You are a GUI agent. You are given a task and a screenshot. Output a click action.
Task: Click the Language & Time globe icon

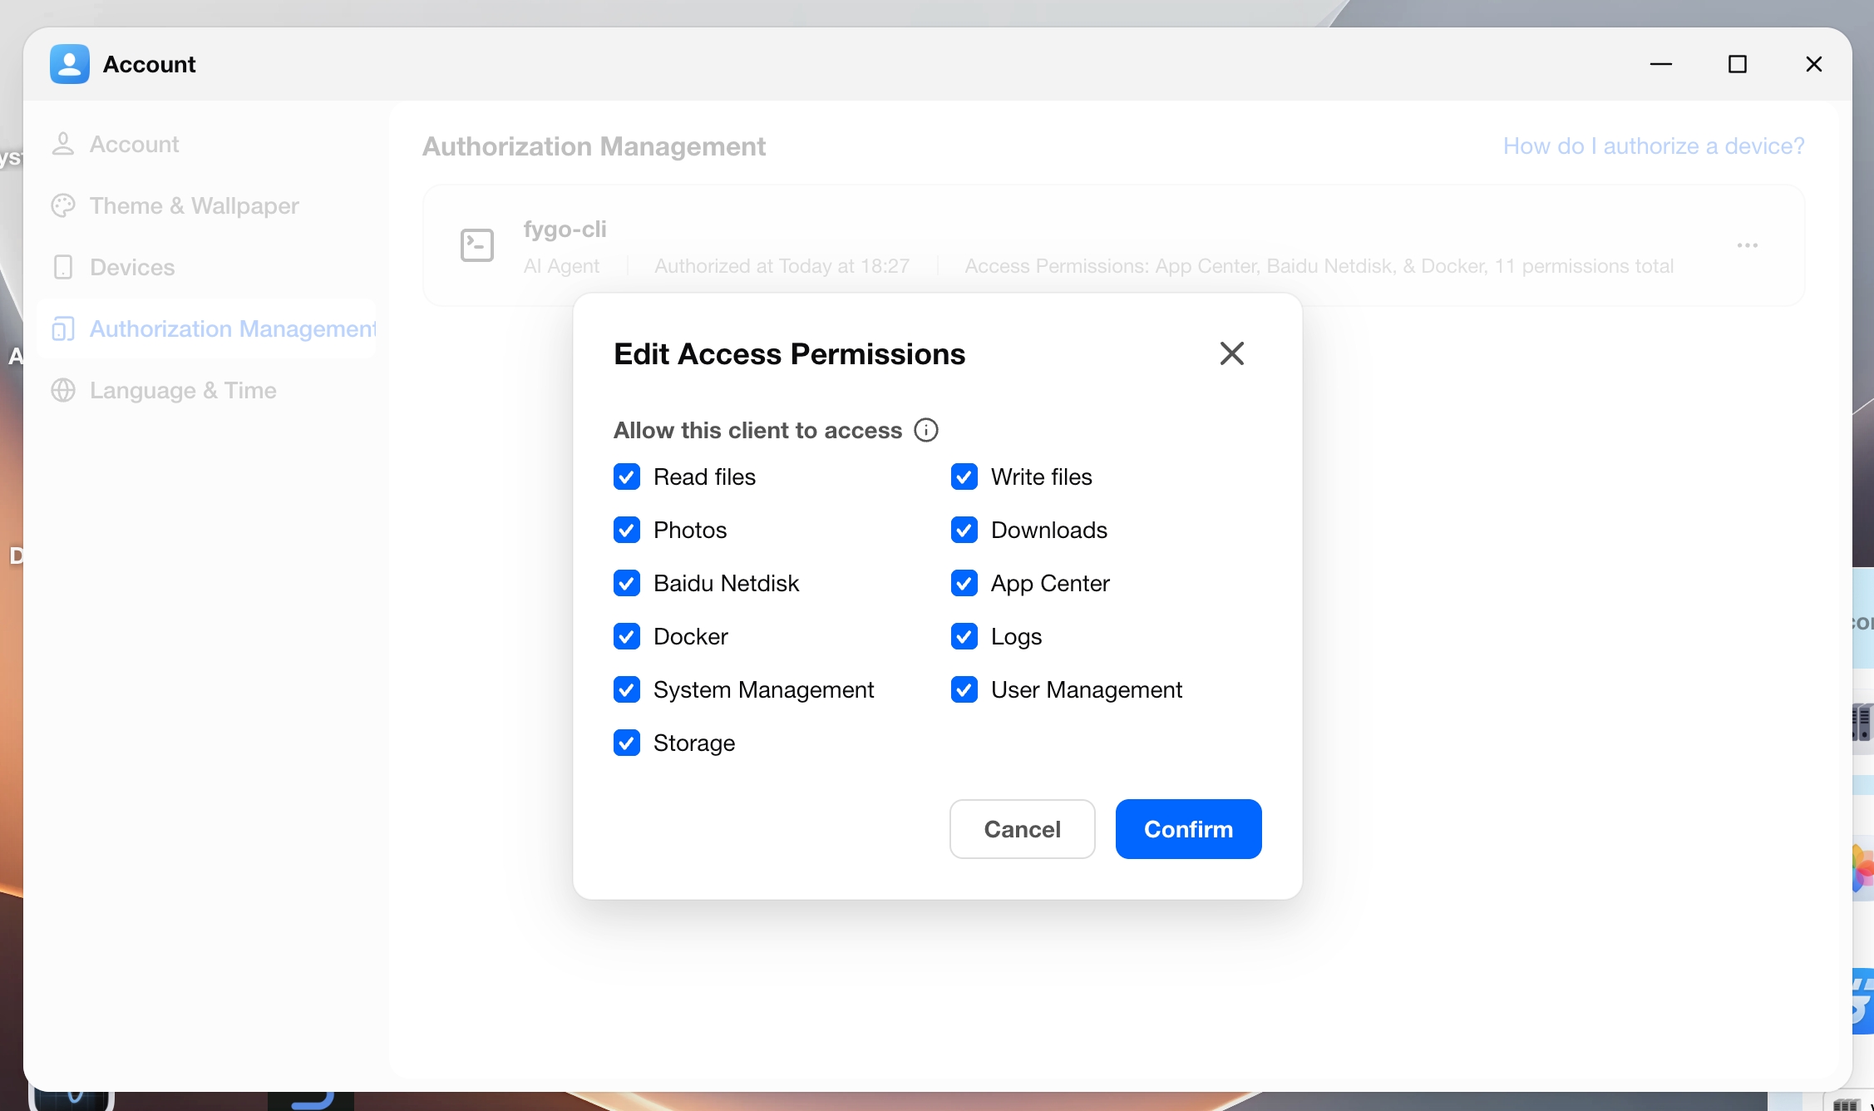[63, 390]
